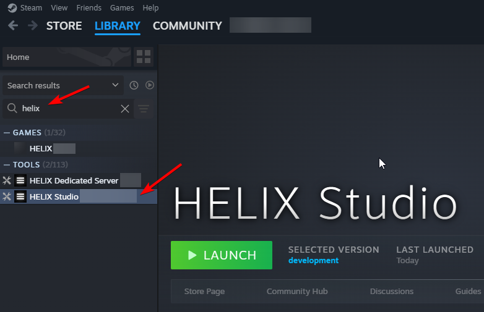Select HELIX Studio in the list
Viewport: 484px width, 312px height.
79,196
